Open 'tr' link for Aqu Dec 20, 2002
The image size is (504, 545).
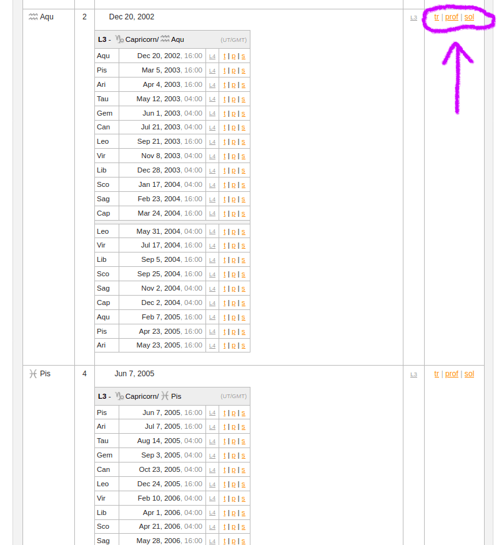[437, 17]
